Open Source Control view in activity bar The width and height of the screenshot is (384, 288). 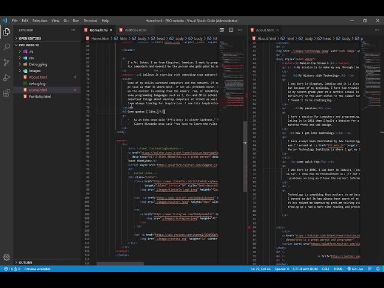tap(7, 62)
